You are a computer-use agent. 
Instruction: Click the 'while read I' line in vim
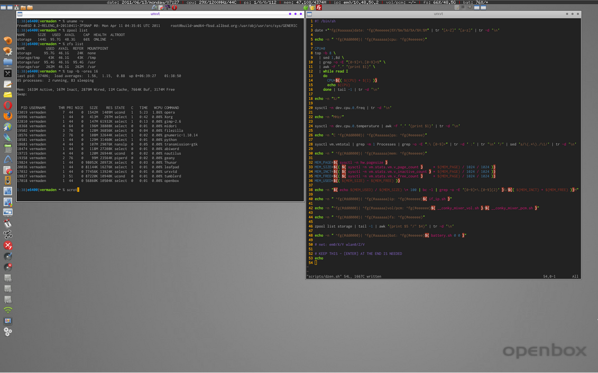pos(334,71)
